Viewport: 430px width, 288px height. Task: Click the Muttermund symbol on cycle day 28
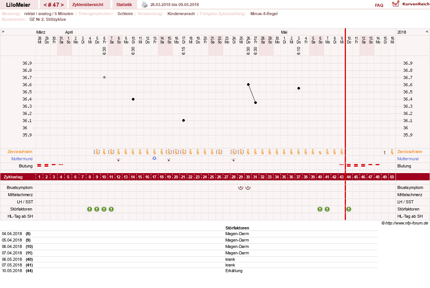(233, 160)
